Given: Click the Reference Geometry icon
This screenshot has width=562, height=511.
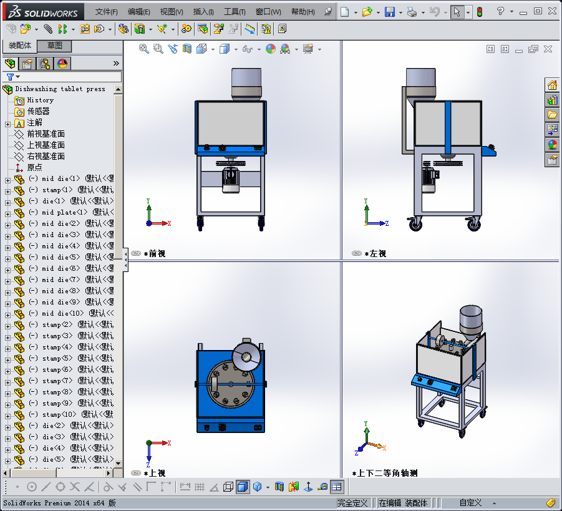Looking at the screenshot, I should coord(162,29).
